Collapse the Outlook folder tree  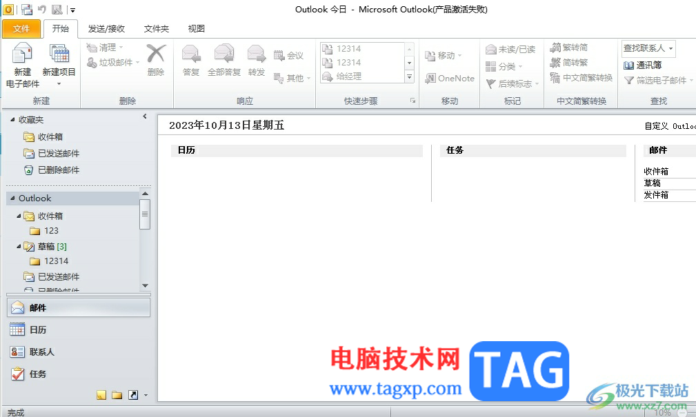click(x=12, y=199)
